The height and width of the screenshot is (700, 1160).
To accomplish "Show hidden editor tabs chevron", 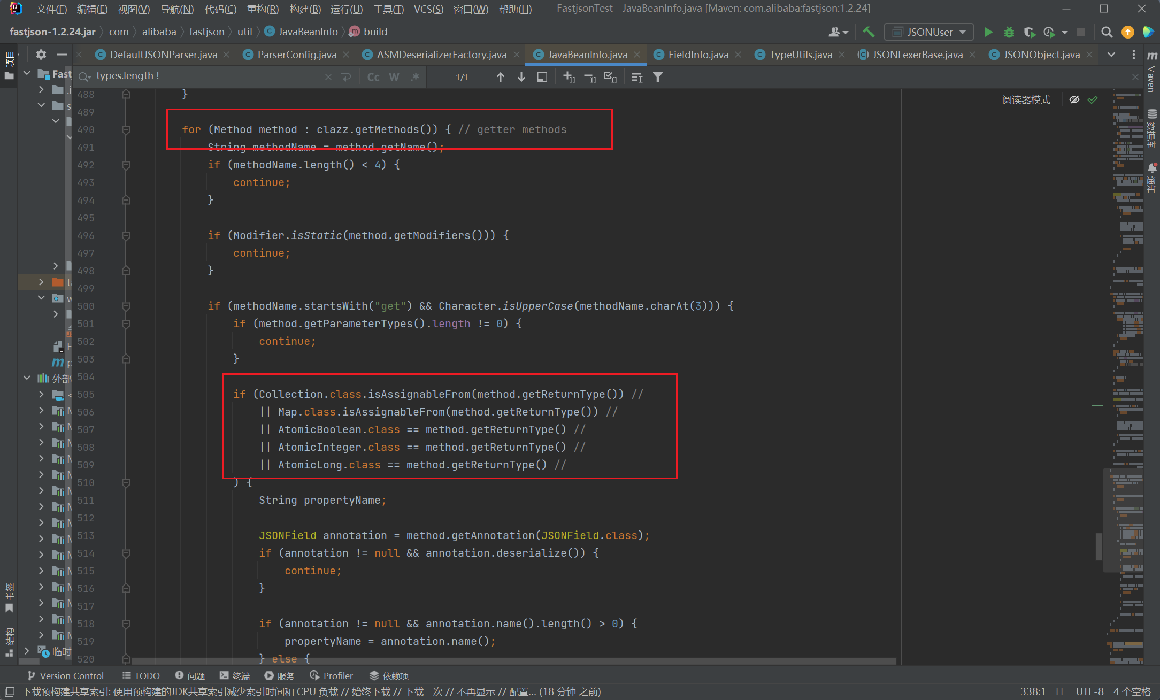I will point(1111,55).
